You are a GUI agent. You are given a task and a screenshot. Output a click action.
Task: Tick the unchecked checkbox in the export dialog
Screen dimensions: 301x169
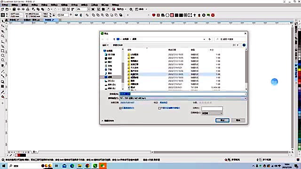point(159,108)
